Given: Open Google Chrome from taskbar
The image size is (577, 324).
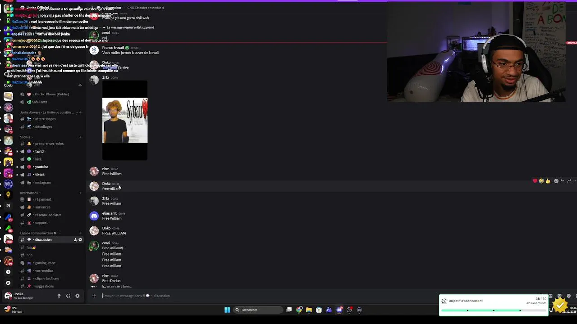Looking at the screenshot, I should 299,310.
